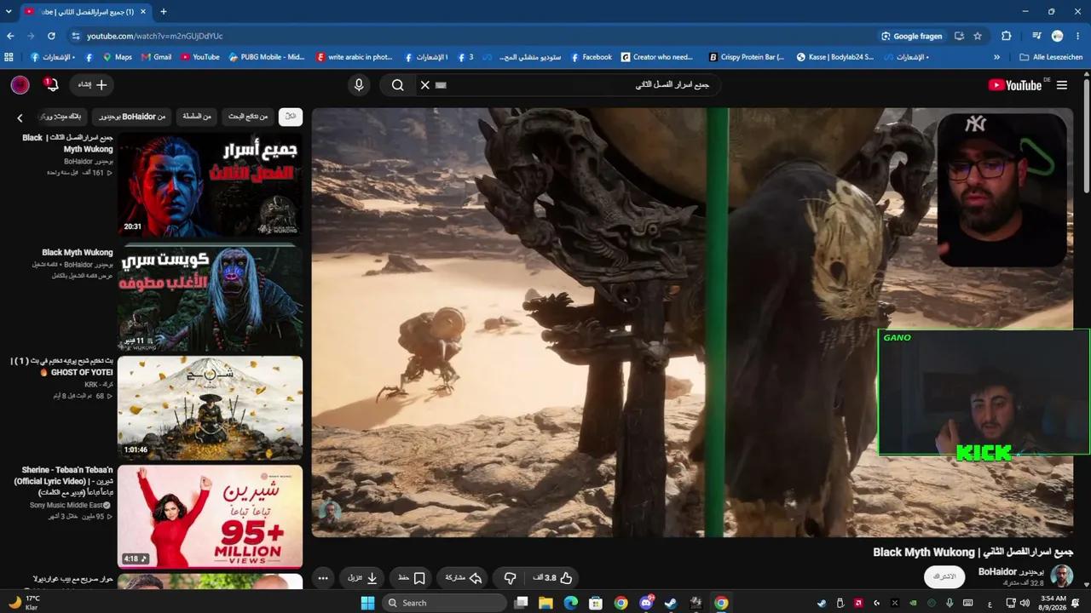Image resolution: width=1091 pixels, height=613 pixels.
Task: Select the 'من السلسلة' filter chip
Action: pos(197,117)
